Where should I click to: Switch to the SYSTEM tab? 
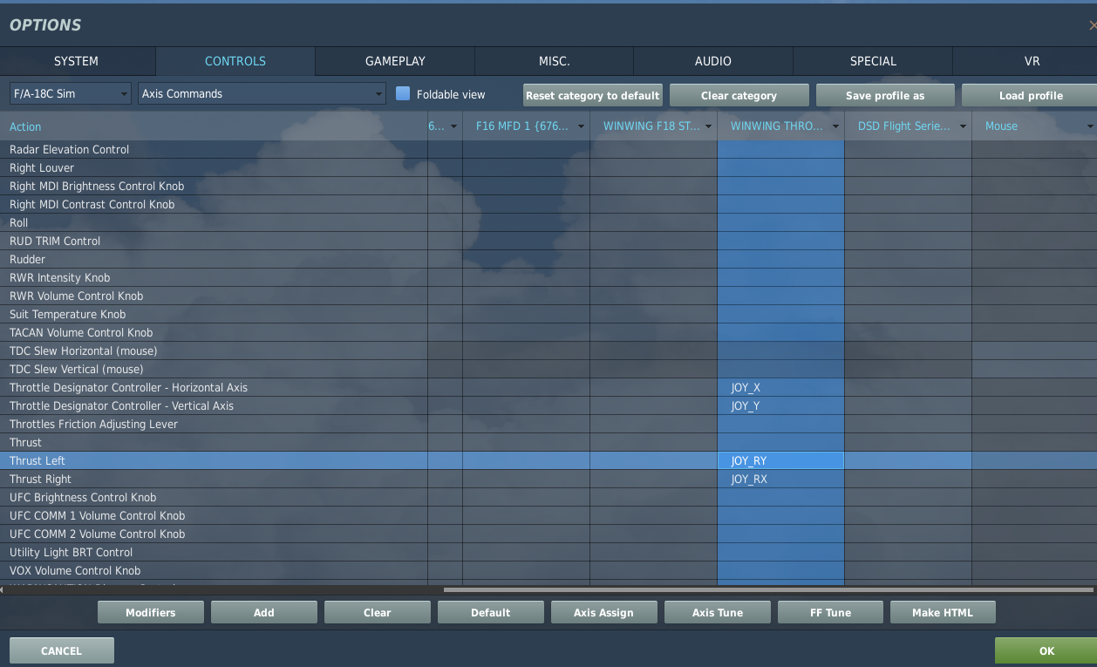[x=77, y=61]
